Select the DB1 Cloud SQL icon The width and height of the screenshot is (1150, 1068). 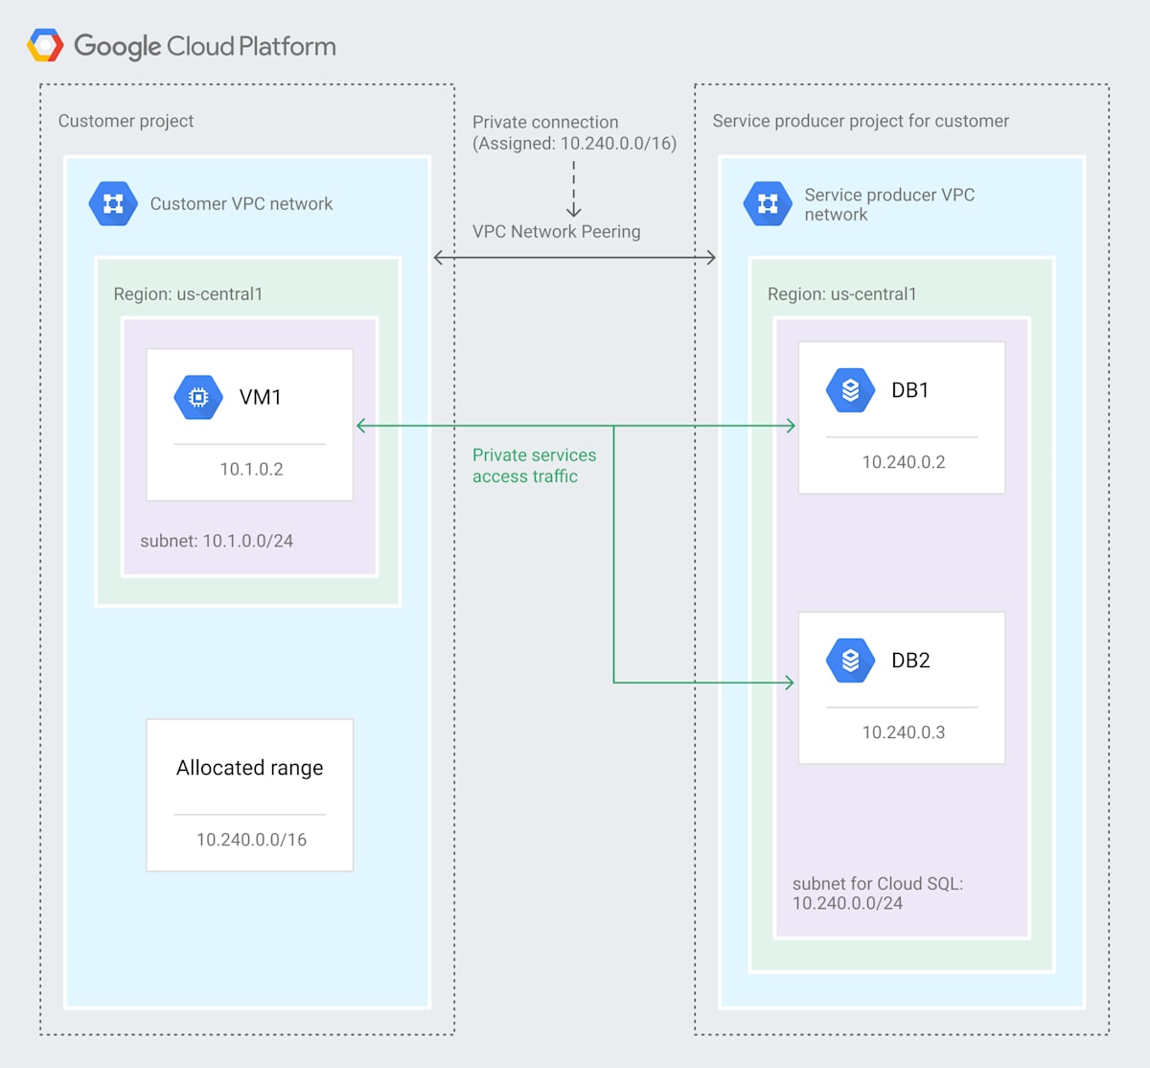pyautogui.click(x=850, y=390)
